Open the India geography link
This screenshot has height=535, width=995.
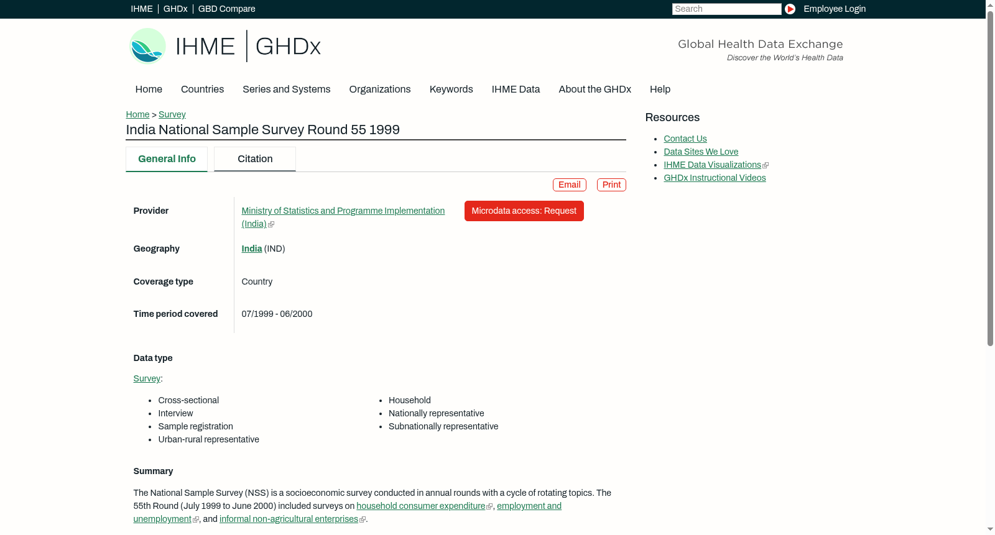[x=252, y=249]
